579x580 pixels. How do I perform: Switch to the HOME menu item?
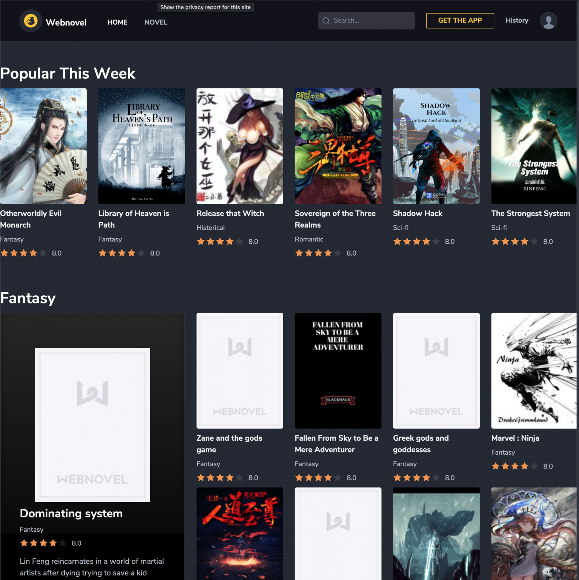[x=117, y=22]
